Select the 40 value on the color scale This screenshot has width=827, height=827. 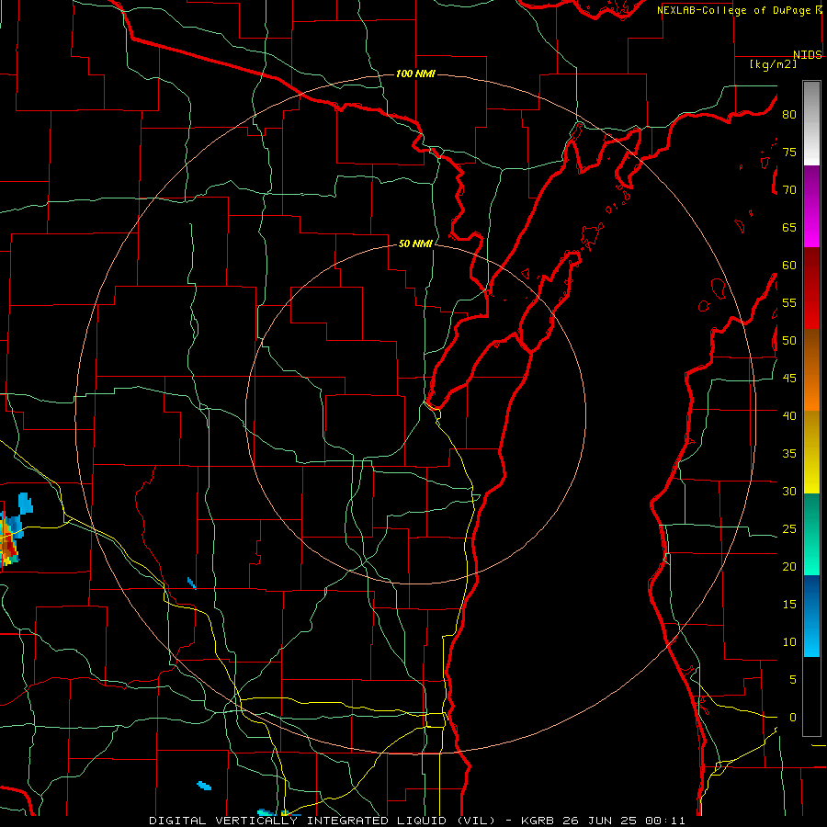pos(789,415)
